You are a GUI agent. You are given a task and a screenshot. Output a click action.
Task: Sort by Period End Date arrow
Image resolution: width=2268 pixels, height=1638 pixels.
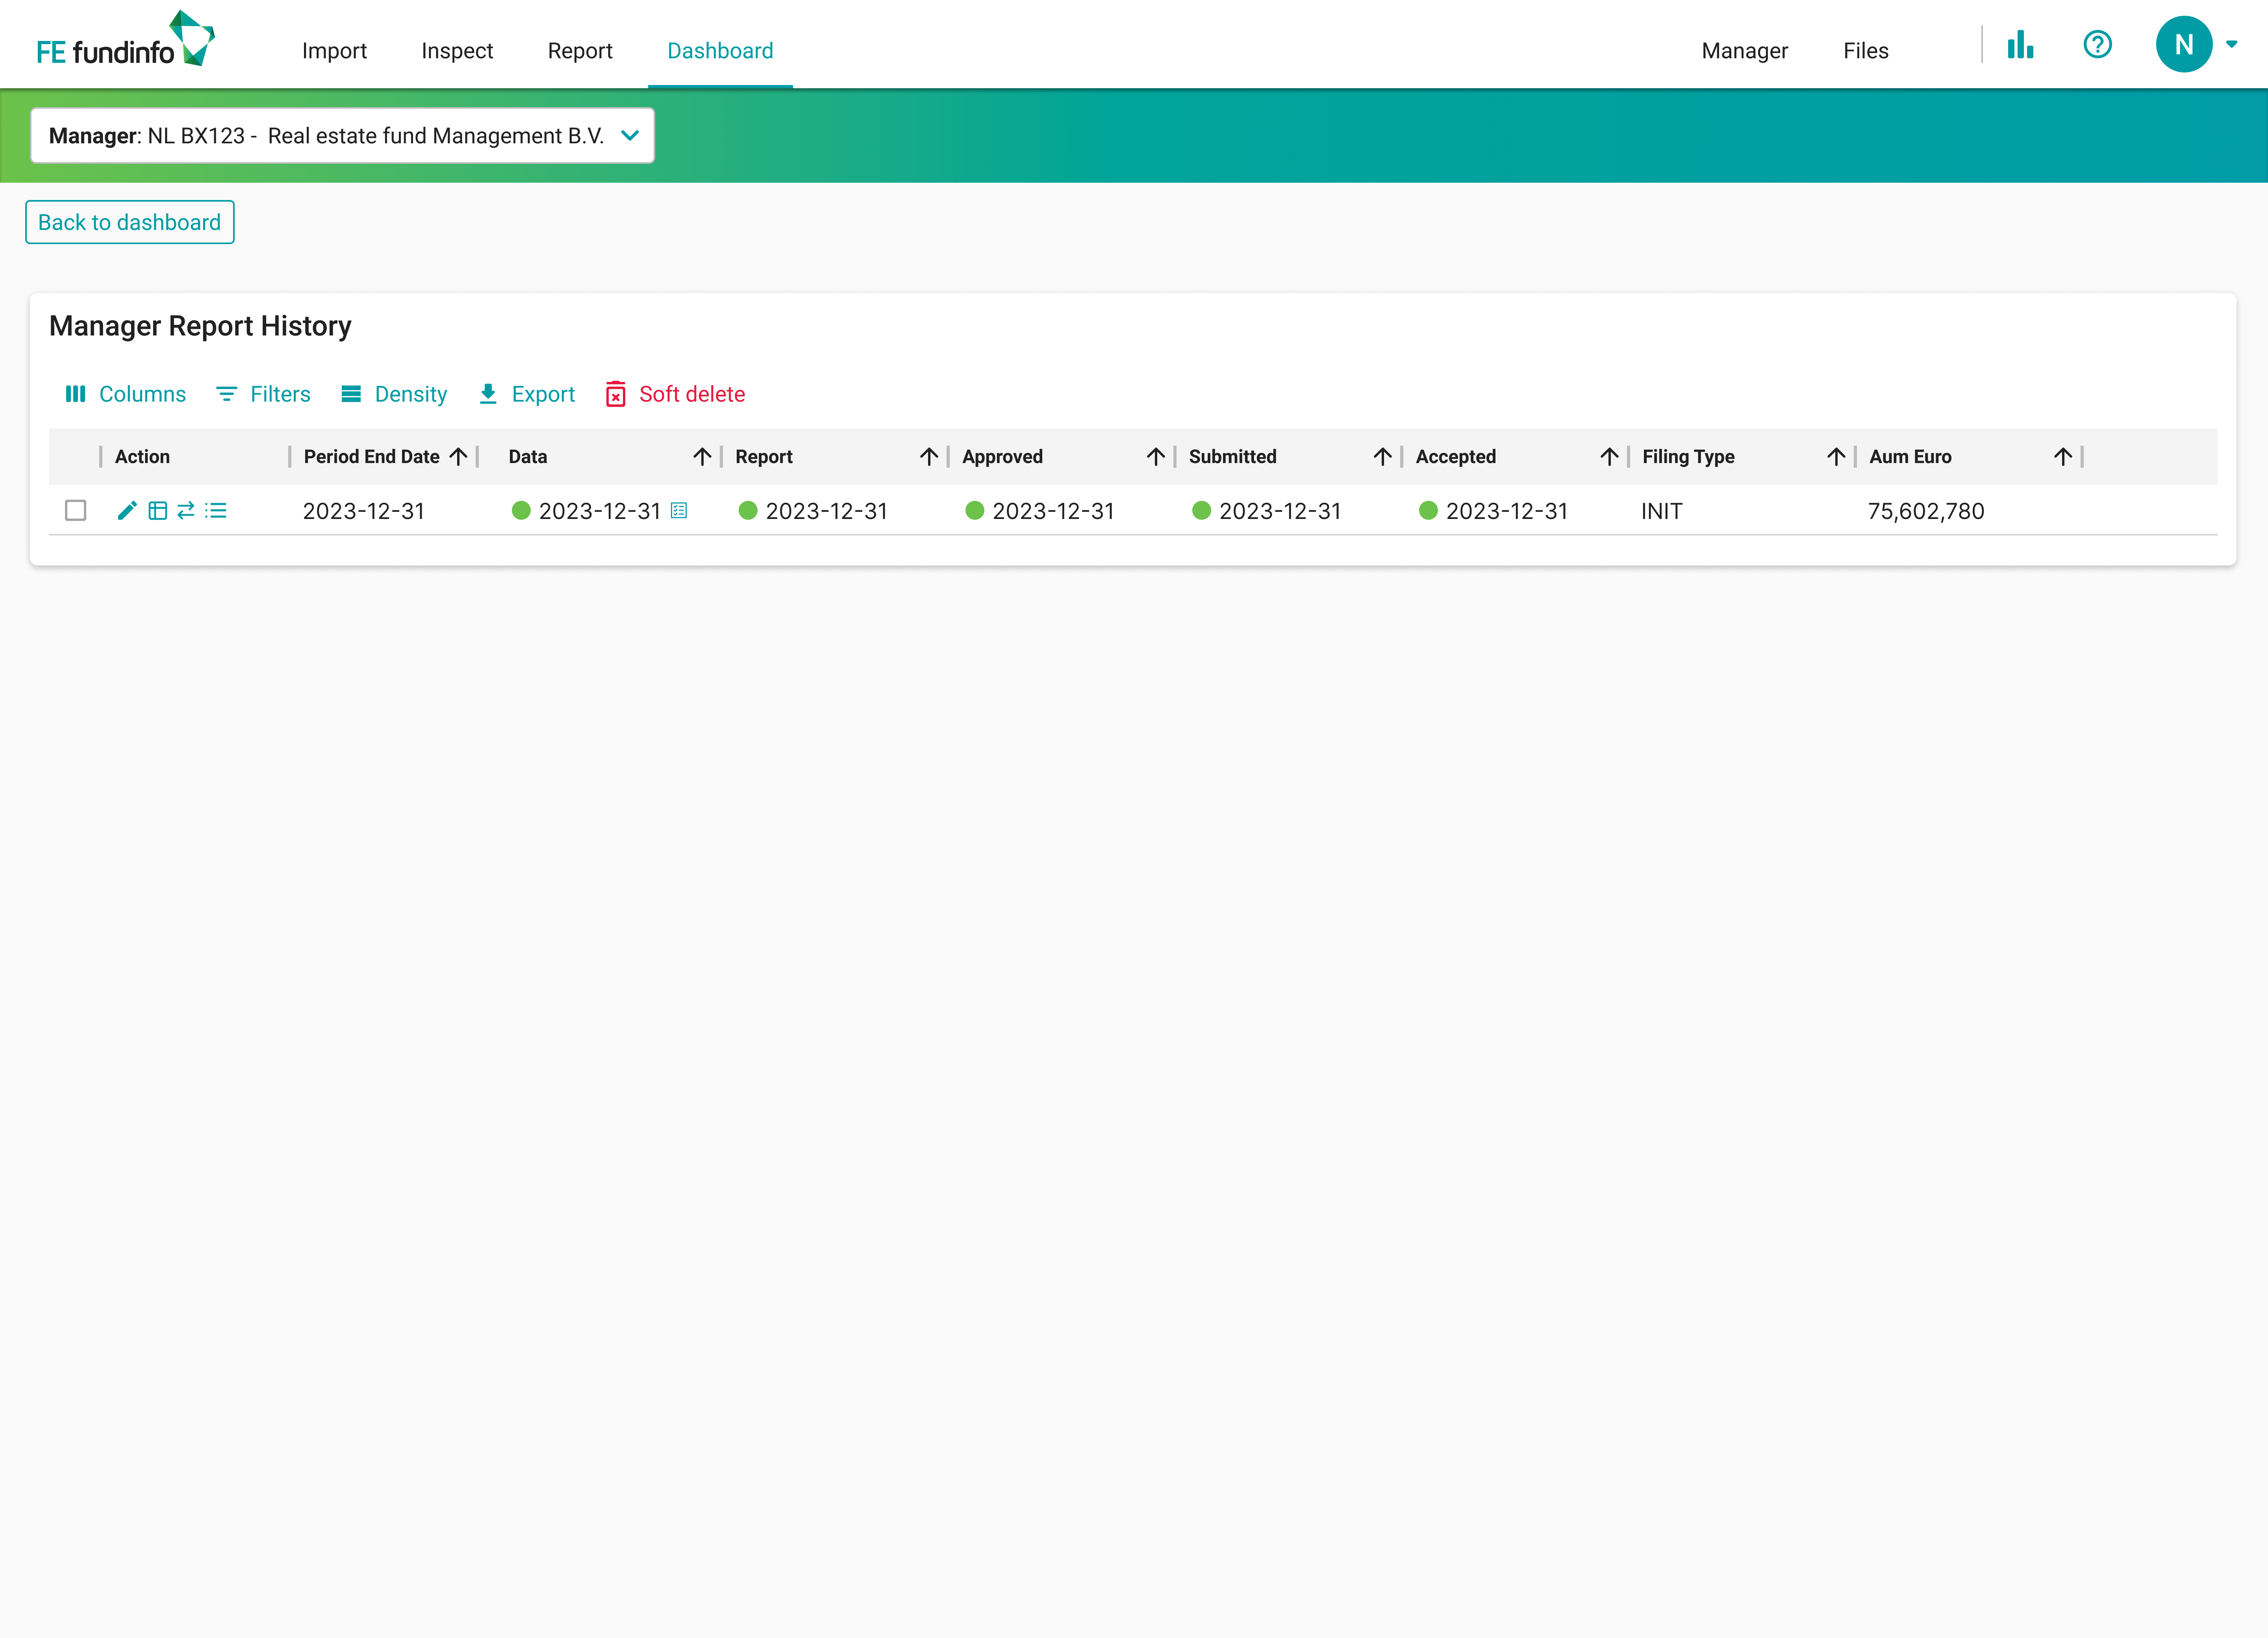click(x=458, y=457)
